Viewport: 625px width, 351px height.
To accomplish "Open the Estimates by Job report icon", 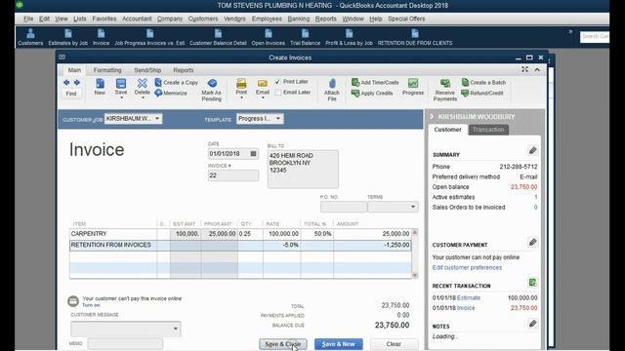I will coord(67,37).
